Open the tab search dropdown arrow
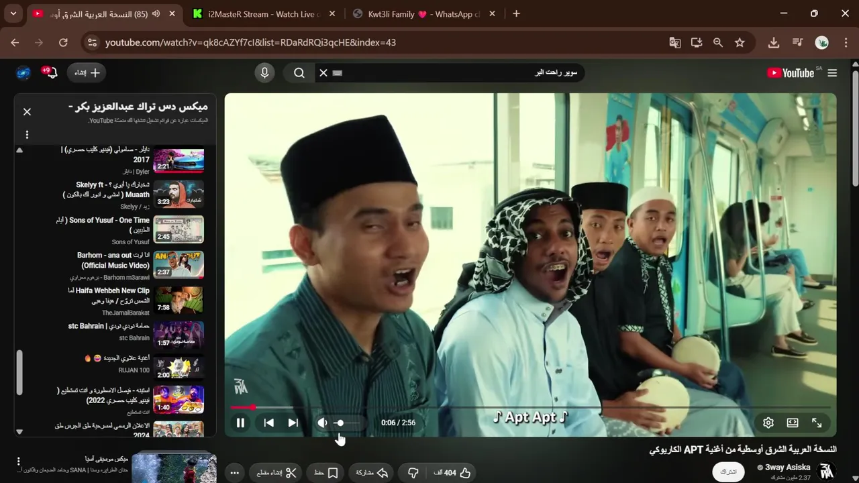Viewport: 859px width, 483px height. [13, 13]
